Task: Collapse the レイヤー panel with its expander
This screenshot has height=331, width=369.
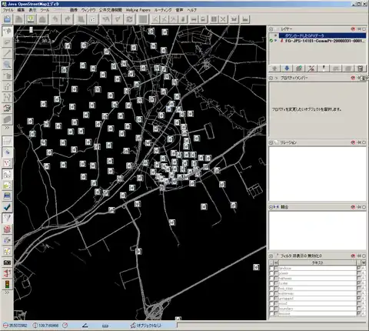Action: (x=271, y=29)
